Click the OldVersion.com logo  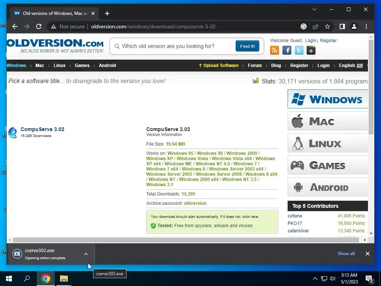tap(55, 46)
